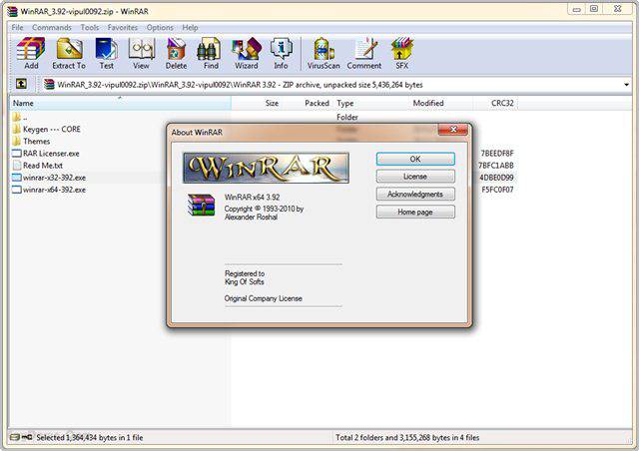
Task: Open the Options menu
Action: point(160,28)
